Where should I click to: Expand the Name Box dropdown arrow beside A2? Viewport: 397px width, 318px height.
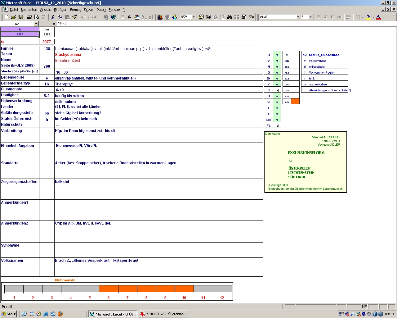(36, 24)
